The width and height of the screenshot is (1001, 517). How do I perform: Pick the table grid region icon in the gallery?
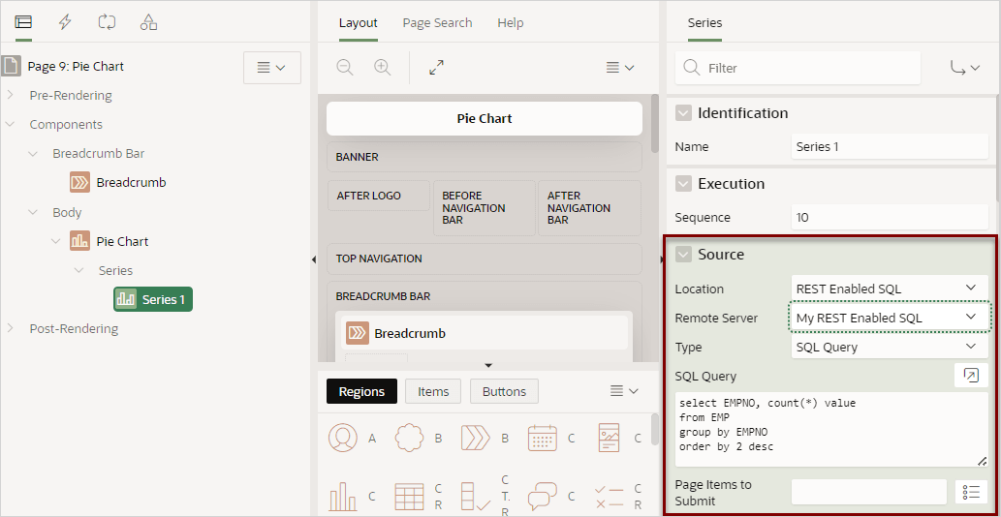tap(409, 497)
